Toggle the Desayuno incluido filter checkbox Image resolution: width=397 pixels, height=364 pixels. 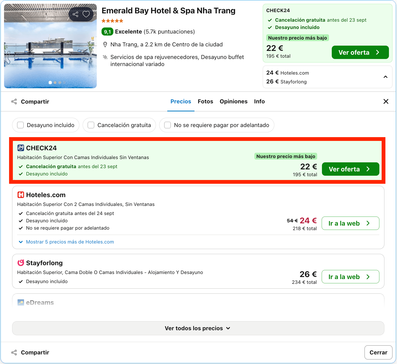coord(20,125)
